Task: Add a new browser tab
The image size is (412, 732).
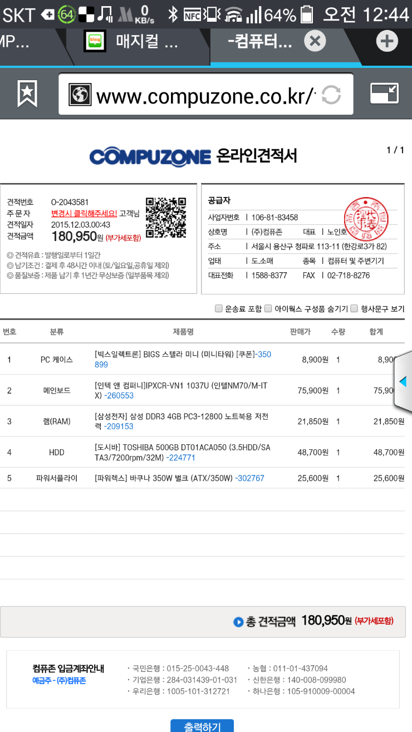Action: tap(388, 41)
